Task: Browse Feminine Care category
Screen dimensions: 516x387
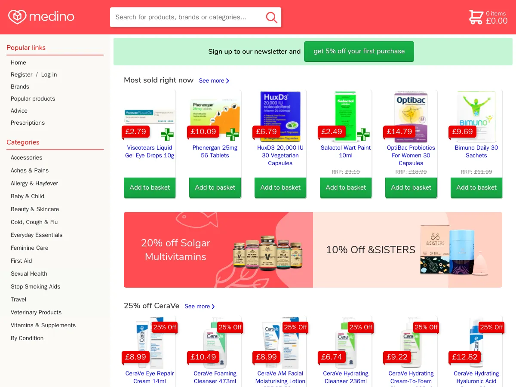Action: click(29, 248)
